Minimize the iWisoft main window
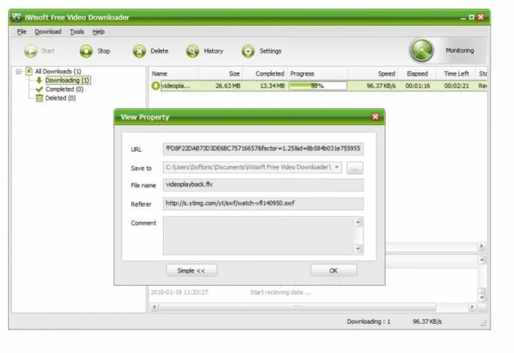 pyautogui.click(x=463, y=18)
